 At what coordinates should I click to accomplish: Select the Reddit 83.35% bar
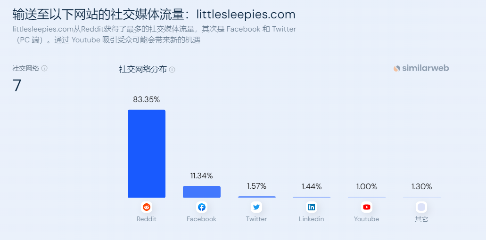[x=147, y=154]
